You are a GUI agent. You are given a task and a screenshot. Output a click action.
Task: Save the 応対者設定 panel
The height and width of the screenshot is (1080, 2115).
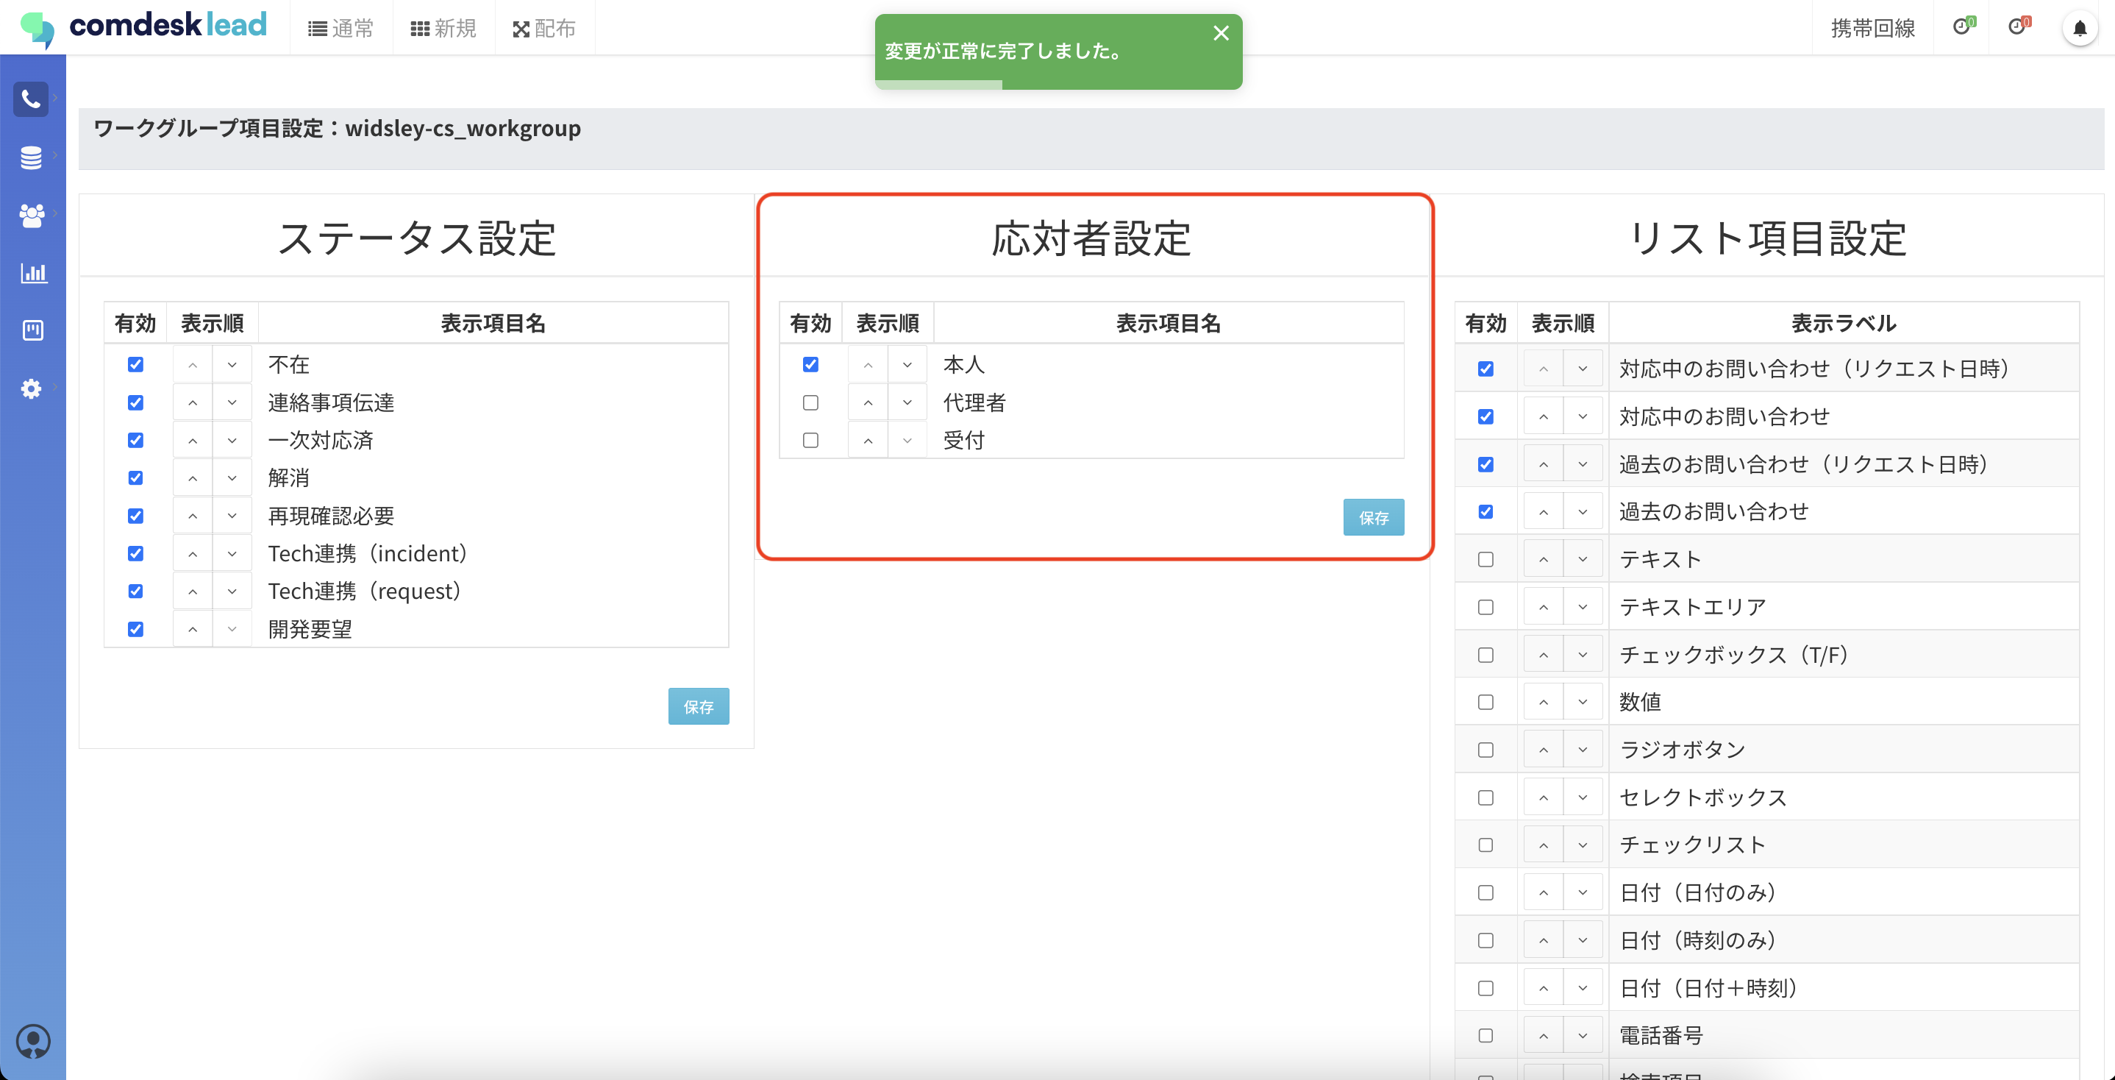pyautogui.click(x=1373, y=517)
